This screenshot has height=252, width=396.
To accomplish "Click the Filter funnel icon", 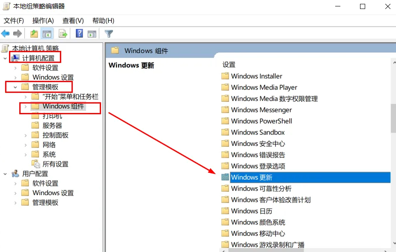I will (x=109, y=33).
